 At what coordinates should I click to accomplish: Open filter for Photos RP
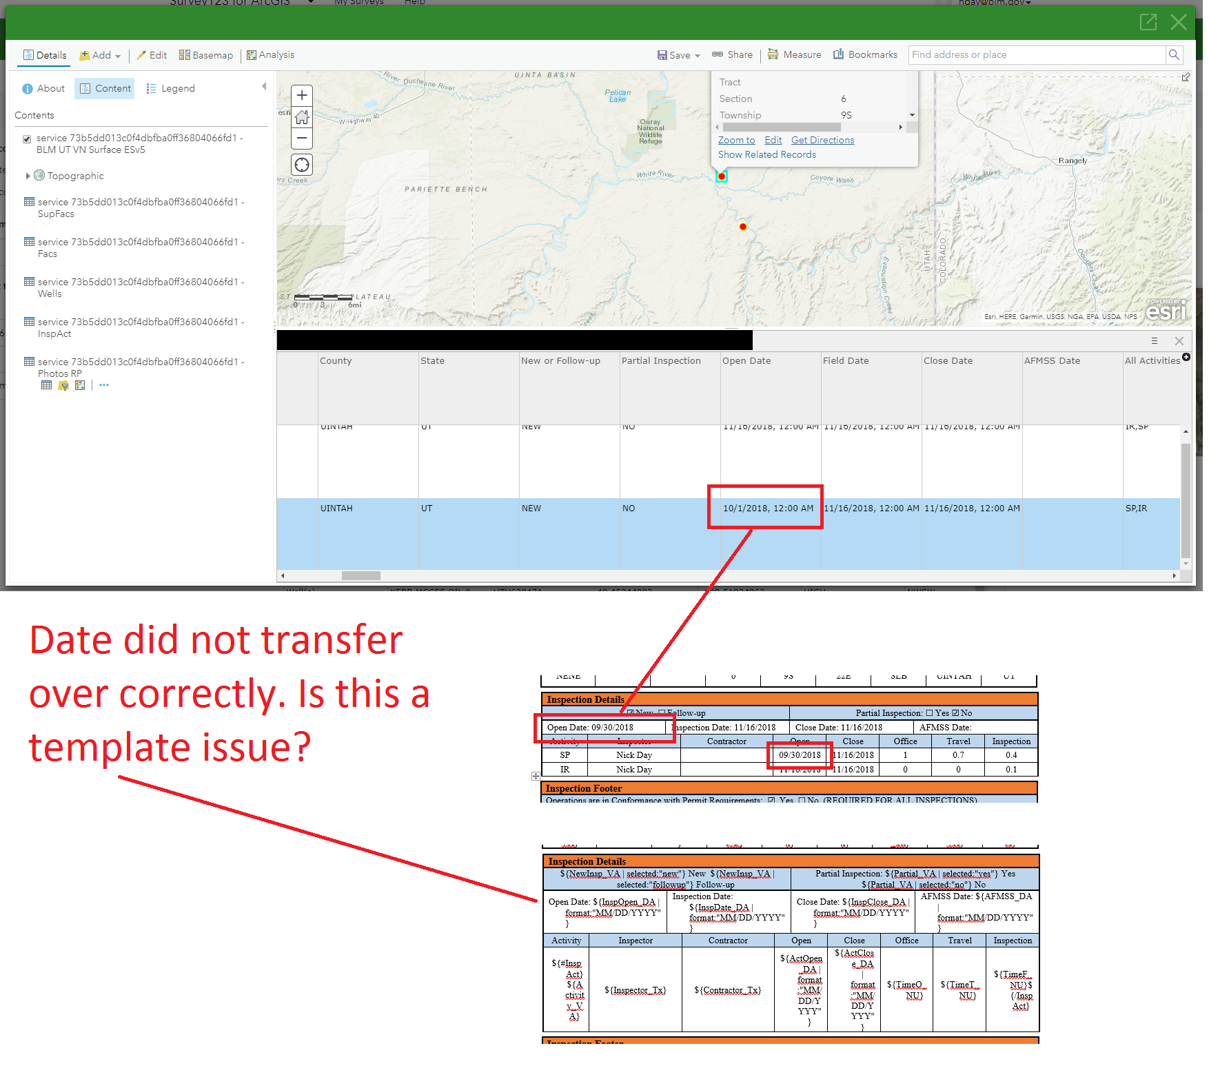63,385
